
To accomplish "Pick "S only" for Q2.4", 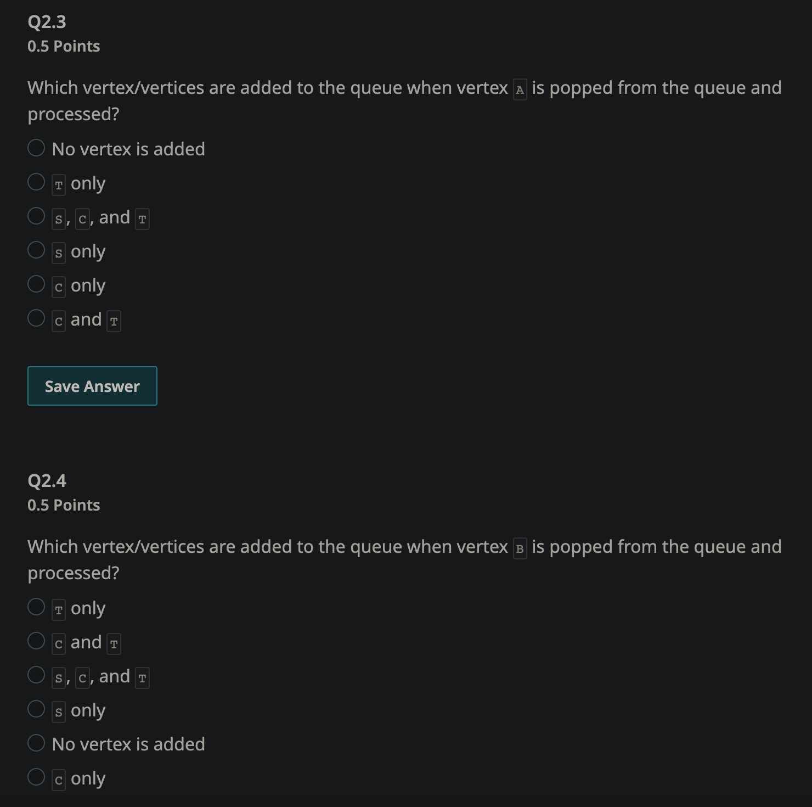I will tap(36, 709).
